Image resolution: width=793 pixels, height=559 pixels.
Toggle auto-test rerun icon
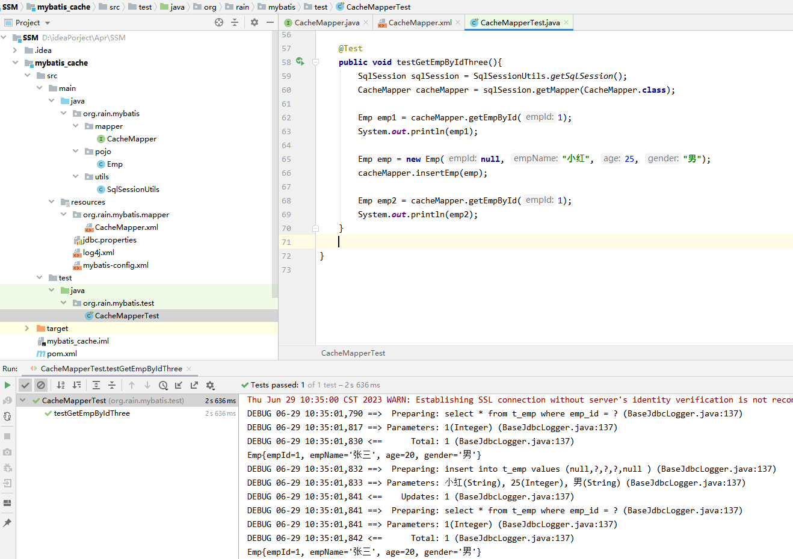coord(7,416)
